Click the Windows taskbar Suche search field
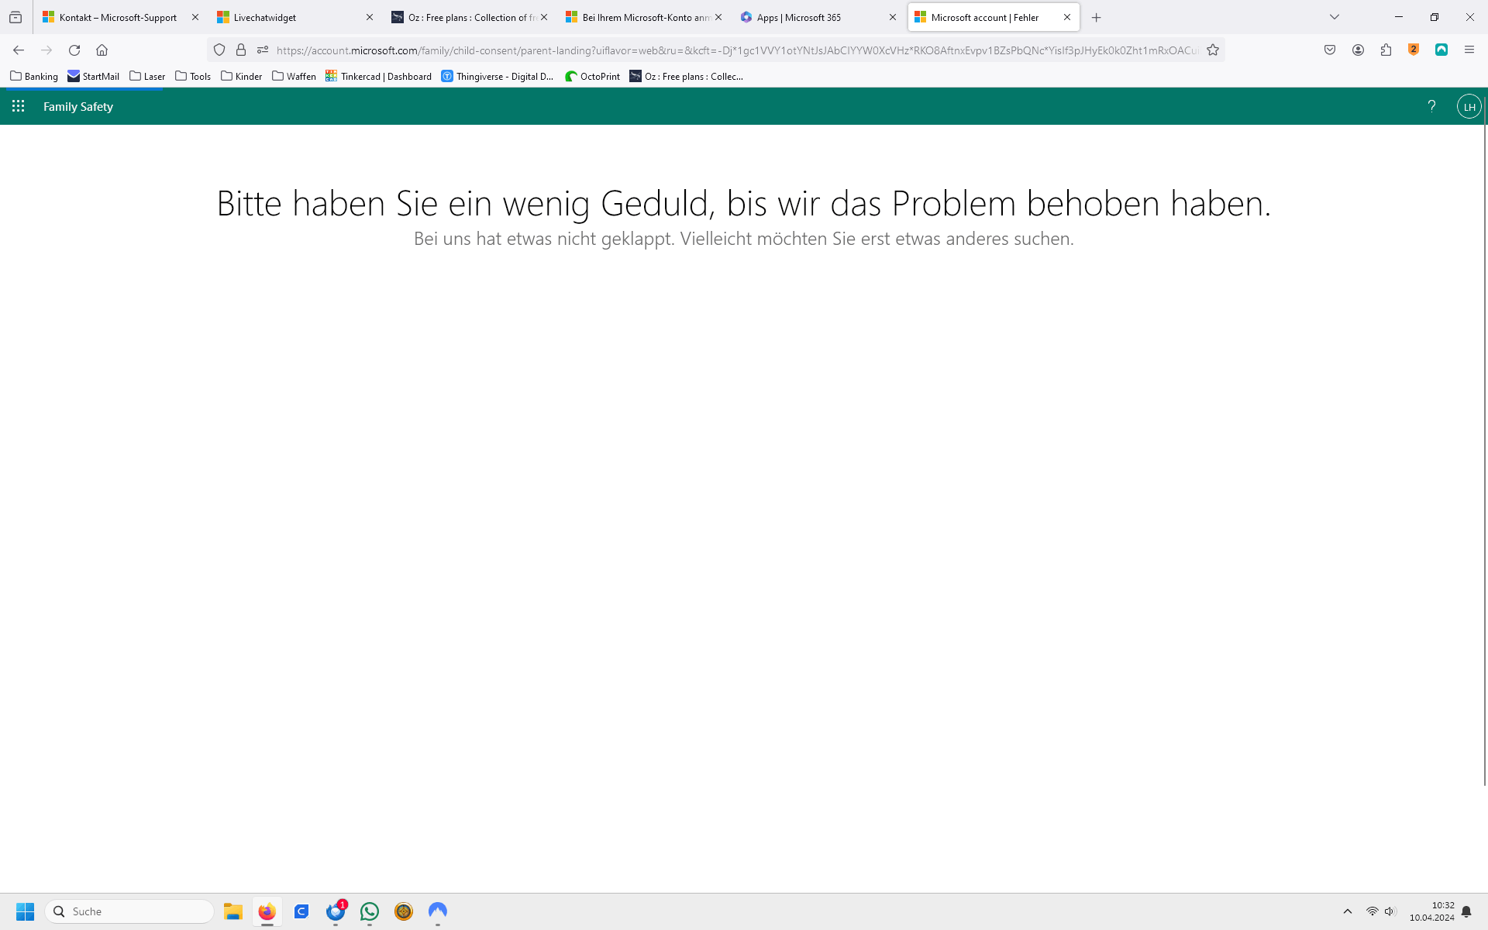The height and width of the screenshot is (930, 1488). 129,911
